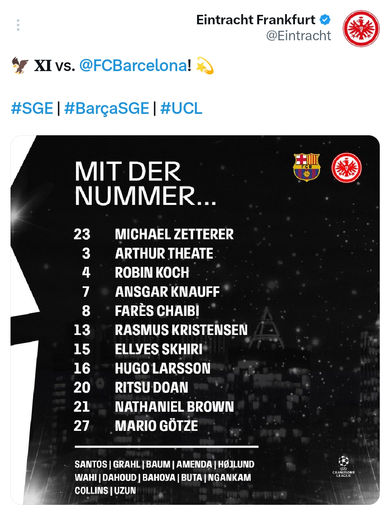Viewport: 391px width, 511px height.
Task: Click Michael Zetterer's name in lineup
Action: (x=174, y=234)
